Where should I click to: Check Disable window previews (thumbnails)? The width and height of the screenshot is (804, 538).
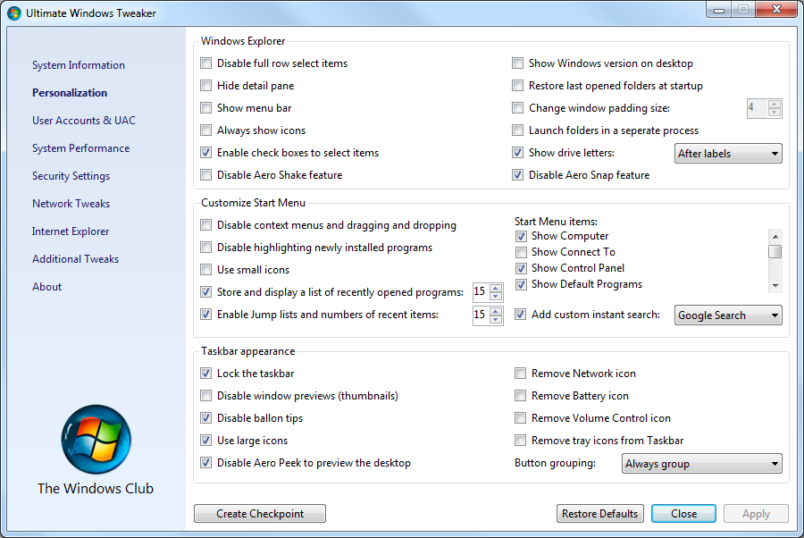pyautogui.click(x=205, y=395)
